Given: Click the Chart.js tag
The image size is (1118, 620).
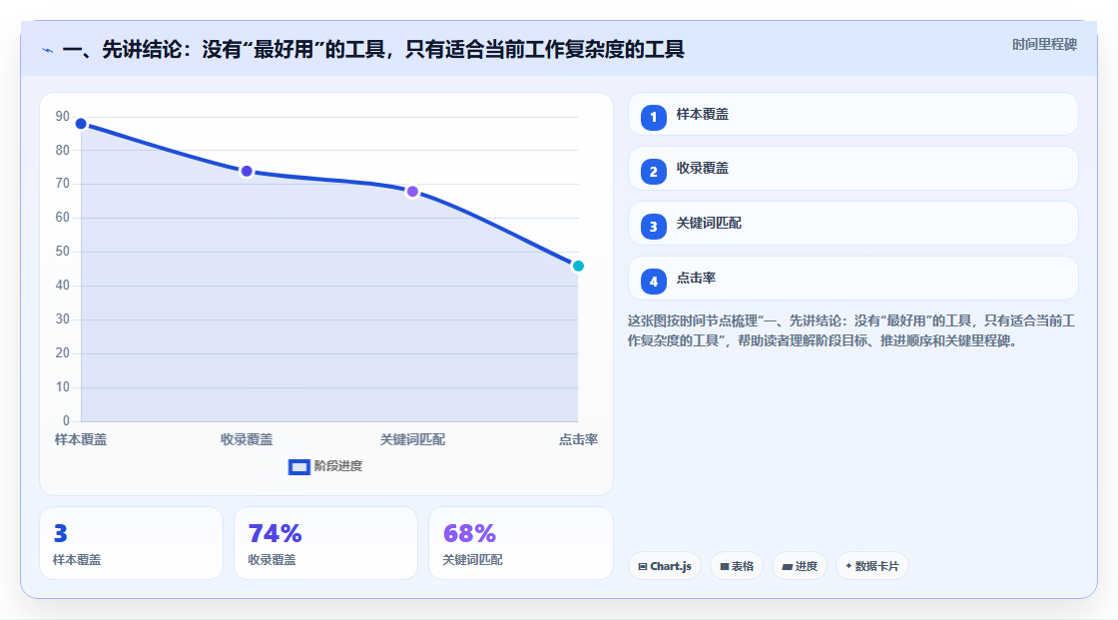Looking at the screenshot, I should 665,566.
